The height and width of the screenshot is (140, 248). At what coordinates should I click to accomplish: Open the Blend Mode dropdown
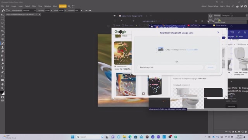[x=29, y=10]
